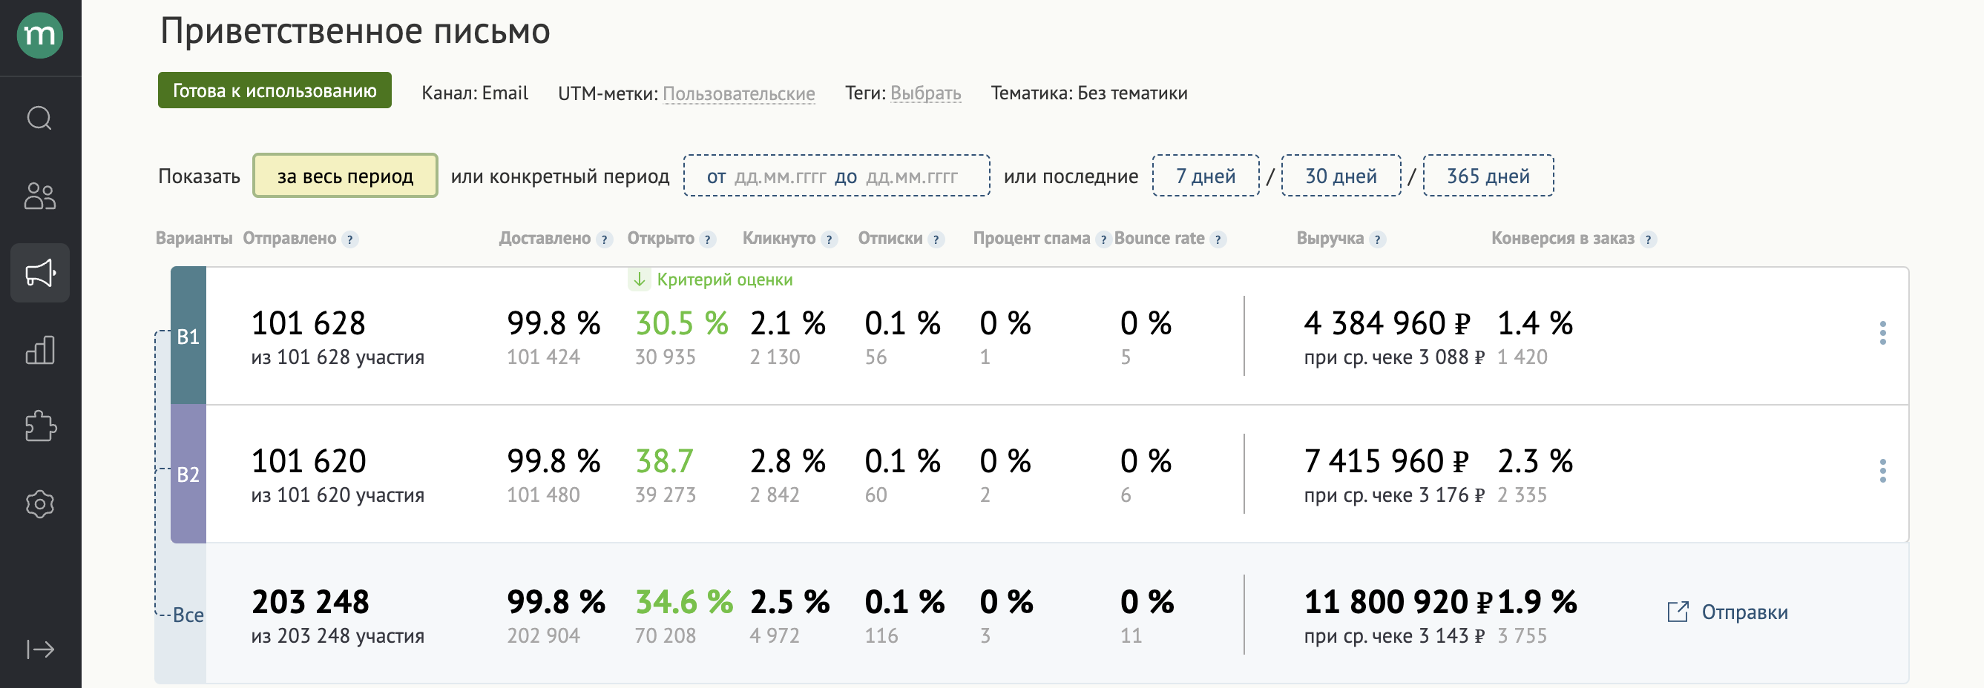
Task: Click B2 revenue 7 415 960 ₽
Action: [1386, 461]
